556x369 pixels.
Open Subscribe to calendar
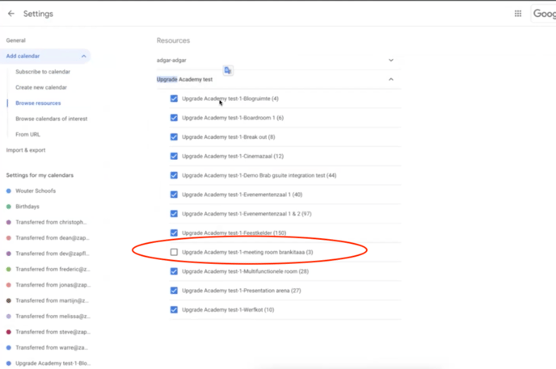(43, 72)
